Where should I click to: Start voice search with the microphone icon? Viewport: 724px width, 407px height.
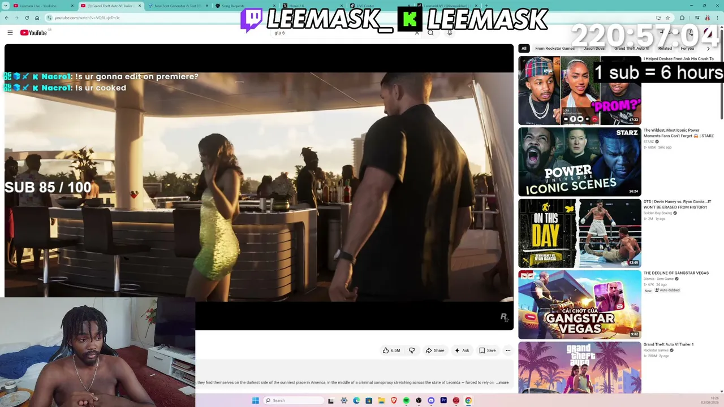450,33
